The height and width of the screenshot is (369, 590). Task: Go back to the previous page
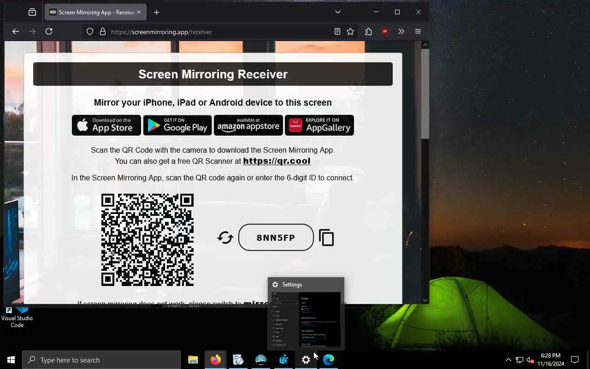coord(16,31)
